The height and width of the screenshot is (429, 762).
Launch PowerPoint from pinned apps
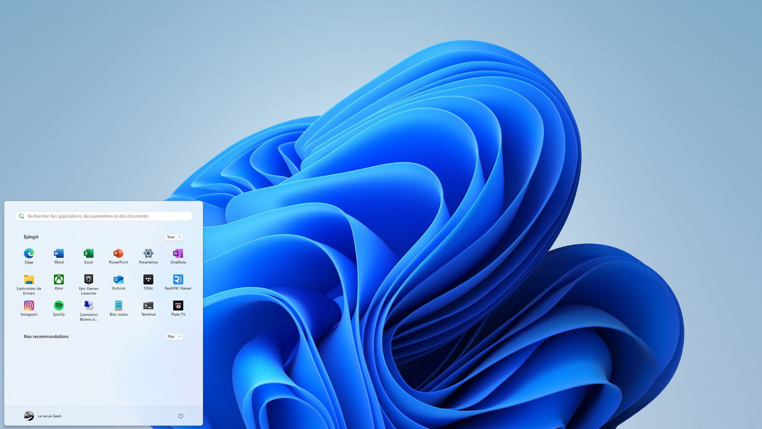pos(118,254)
